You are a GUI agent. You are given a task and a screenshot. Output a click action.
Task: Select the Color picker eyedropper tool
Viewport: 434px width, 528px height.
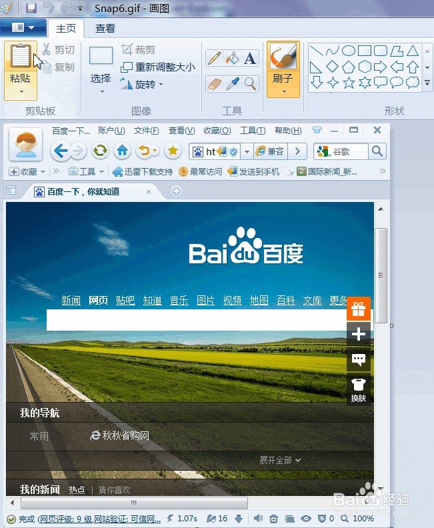pyautogui.click(x=232, y=83)
